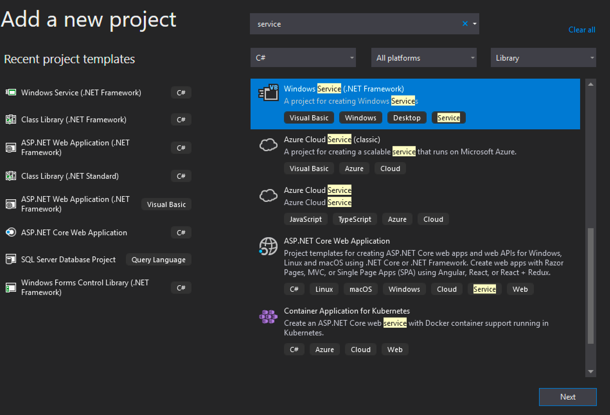
Task: Click the Windows Service recent template icon
Action: click(11, 92)
